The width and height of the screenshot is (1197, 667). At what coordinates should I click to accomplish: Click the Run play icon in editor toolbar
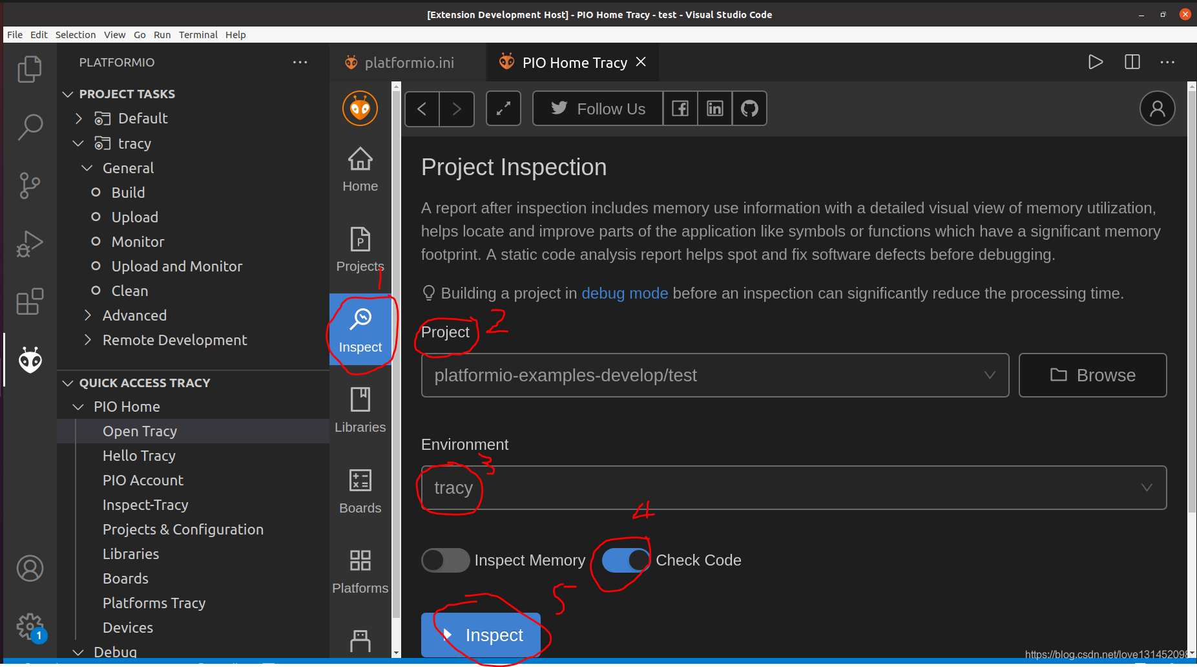click(x=1096, y=62)
